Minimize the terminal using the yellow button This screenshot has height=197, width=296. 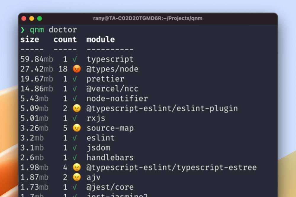(32, 19)
